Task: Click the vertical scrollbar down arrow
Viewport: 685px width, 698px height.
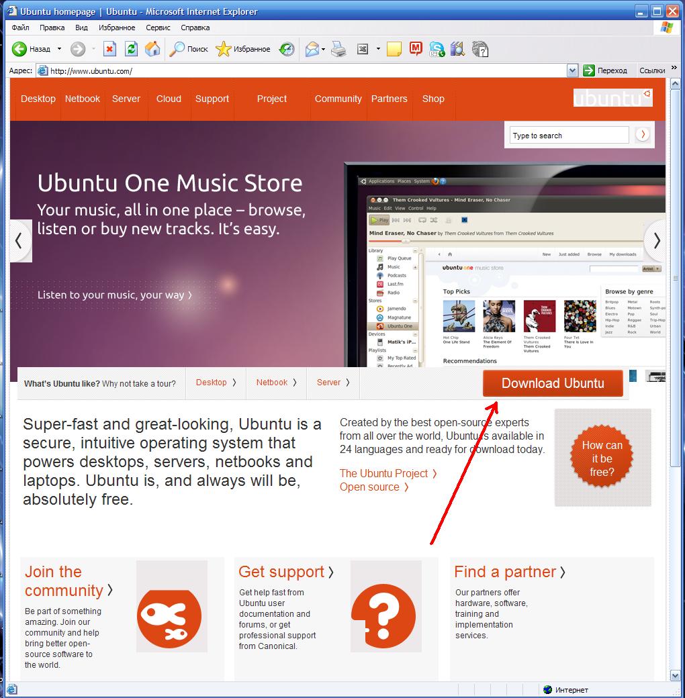Action: coord(675,675)
